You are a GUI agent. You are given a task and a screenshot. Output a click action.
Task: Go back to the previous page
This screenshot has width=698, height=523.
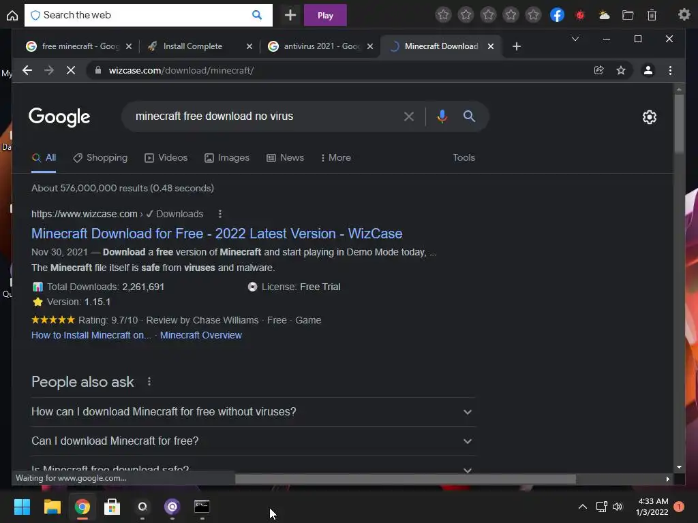(x=27, y=70)
